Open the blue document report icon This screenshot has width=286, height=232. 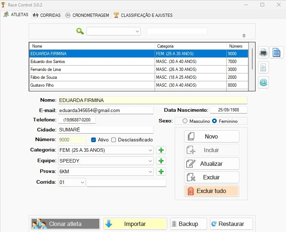click(276, 53)
